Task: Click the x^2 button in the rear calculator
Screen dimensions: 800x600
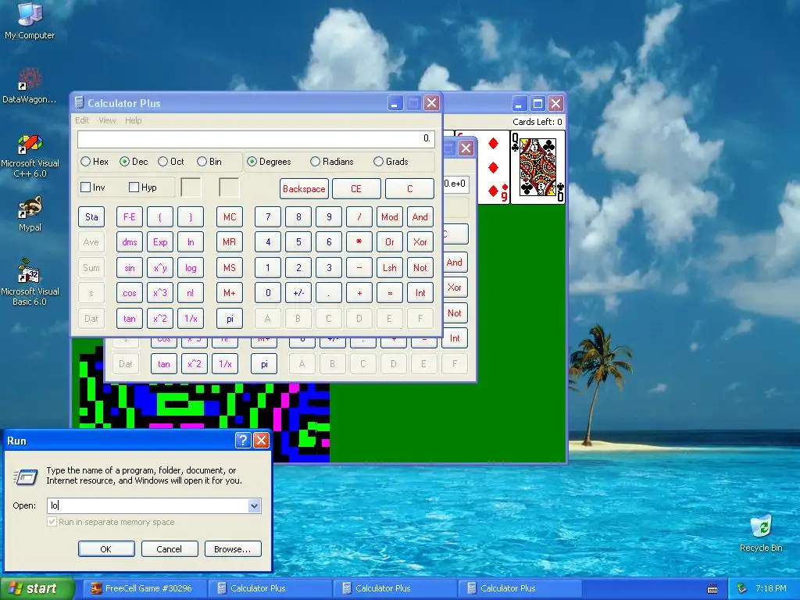Action: [195, 364]
